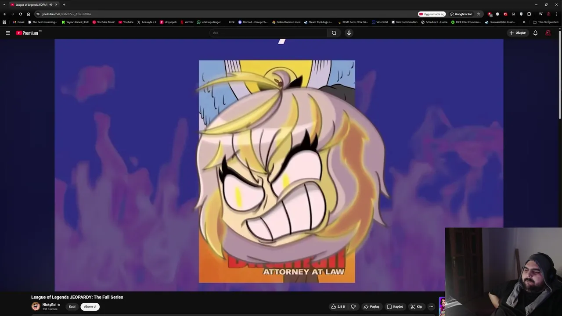Click the browser address bar URL

[x=67, y=14]
